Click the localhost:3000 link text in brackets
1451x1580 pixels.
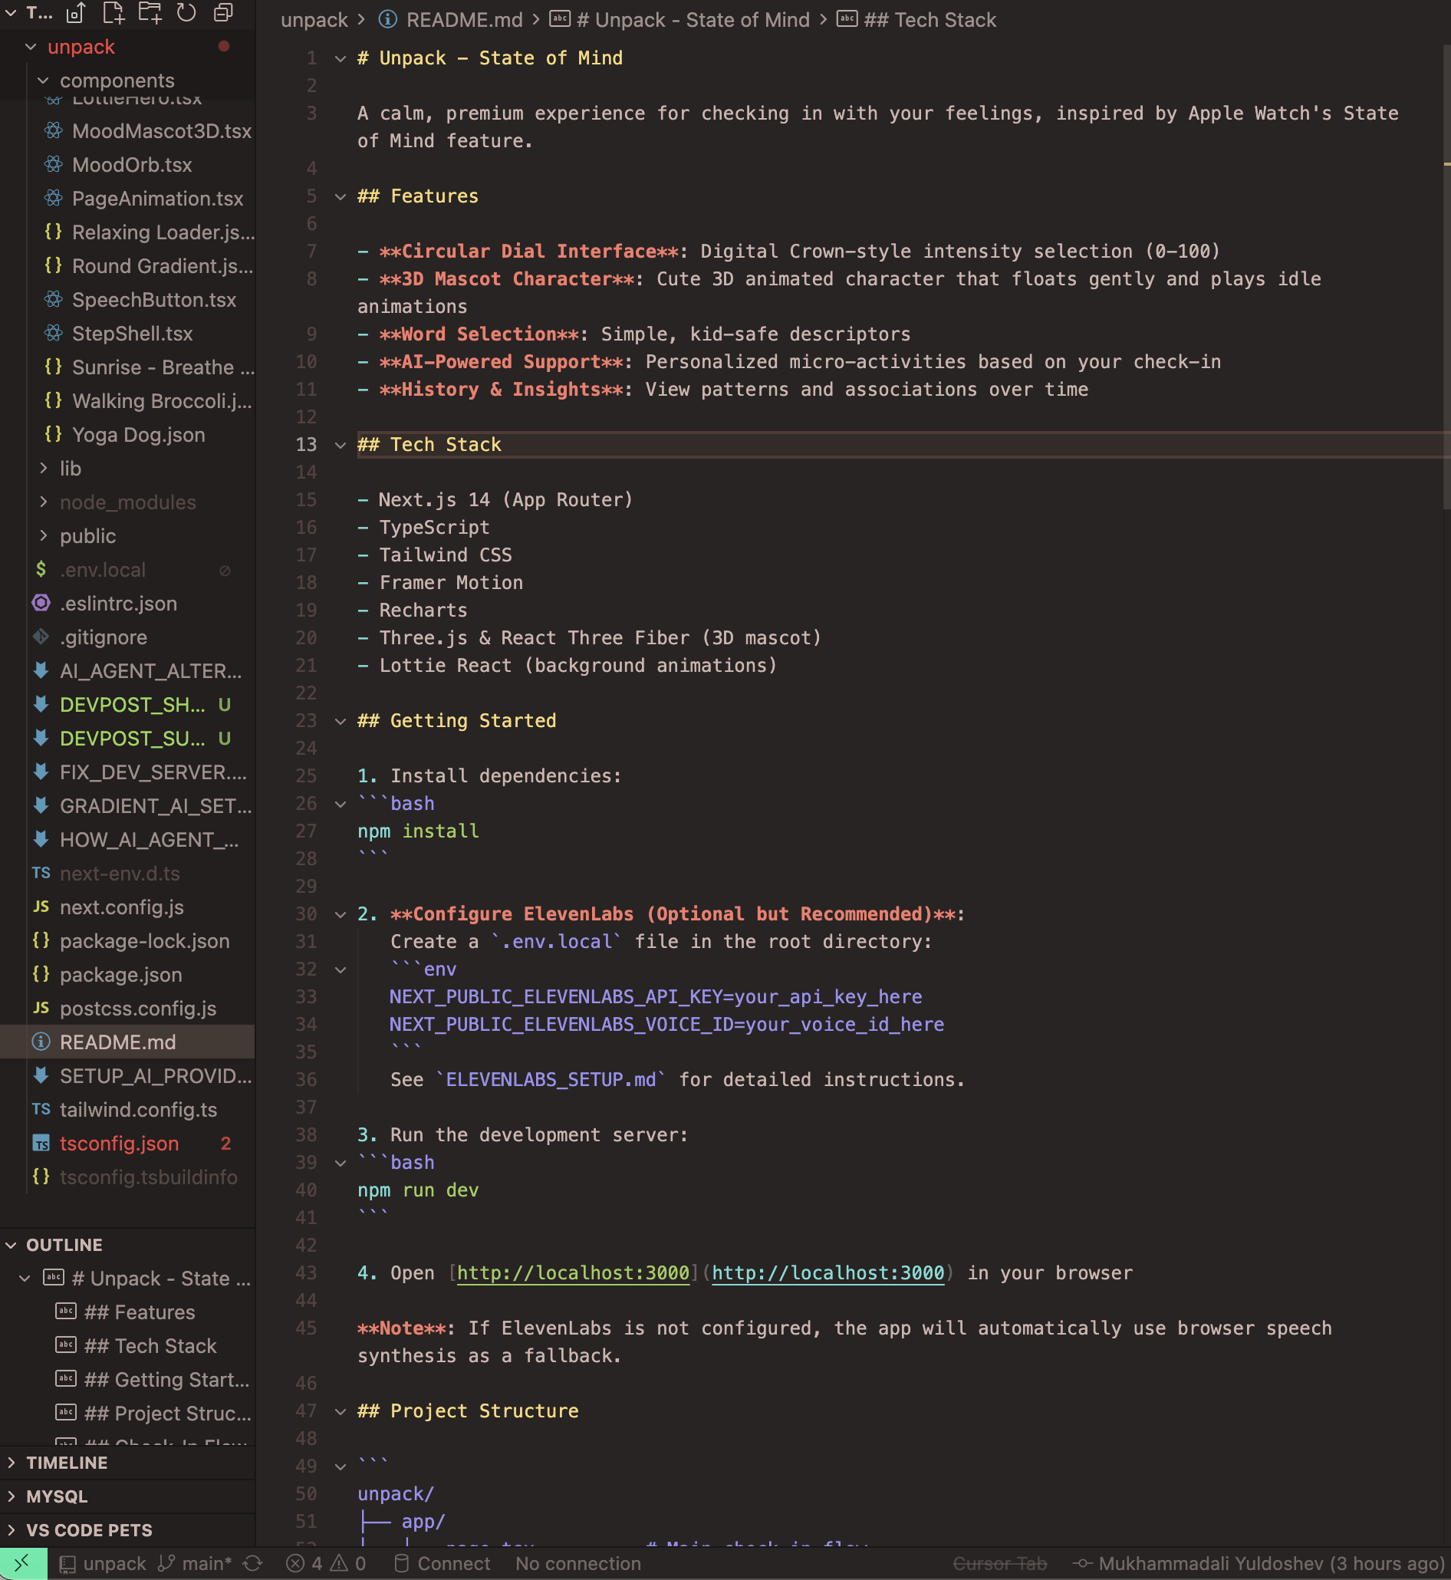tap(573, 1273)
